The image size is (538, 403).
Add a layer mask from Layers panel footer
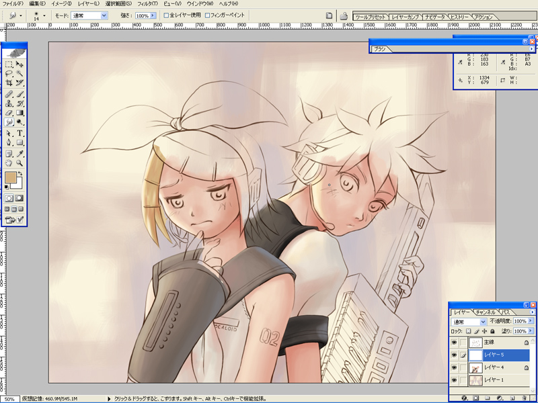(x=476, y=398)
